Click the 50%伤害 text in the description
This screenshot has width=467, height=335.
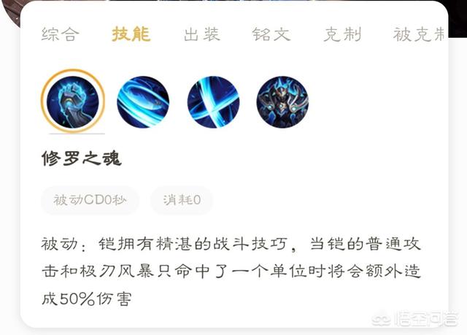[x=96, y=299]
